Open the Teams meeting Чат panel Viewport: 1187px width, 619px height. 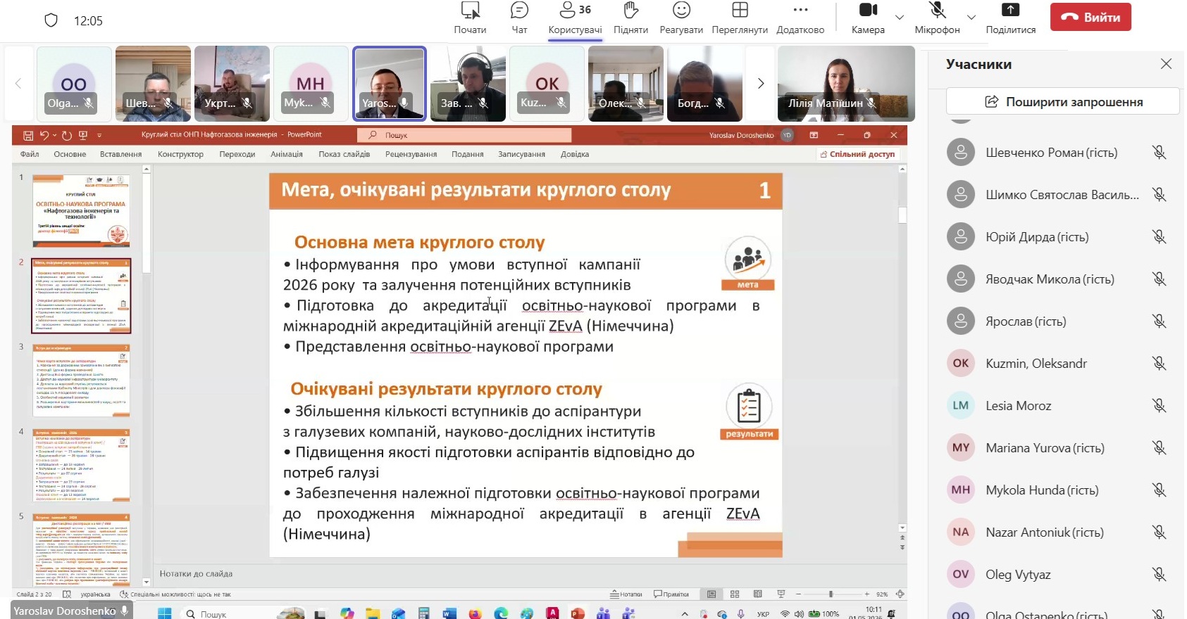pyautogui.click(x=519, y=18)
